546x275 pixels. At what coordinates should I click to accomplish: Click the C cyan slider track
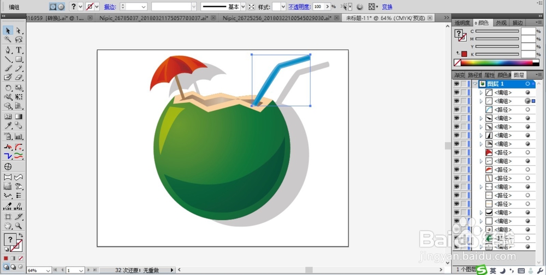pos(497,31)
